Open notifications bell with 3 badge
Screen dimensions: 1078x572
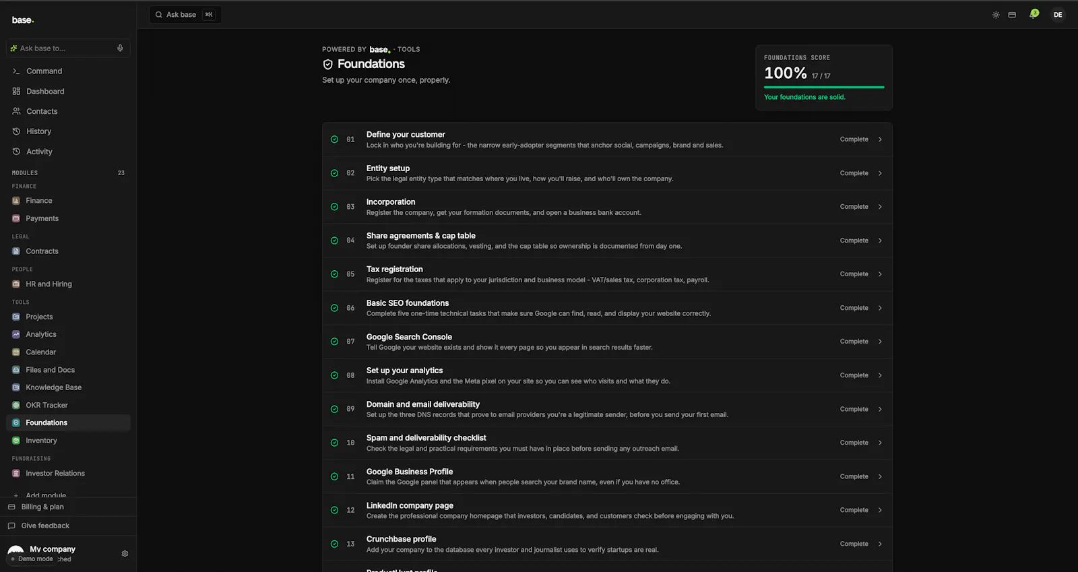[x=1033, y=14]
